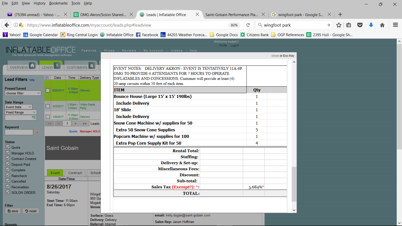Switch to the OMG Akron/Solon Shared tab
The height and width of the screenshot is (226, 402).
click(103, 15)
